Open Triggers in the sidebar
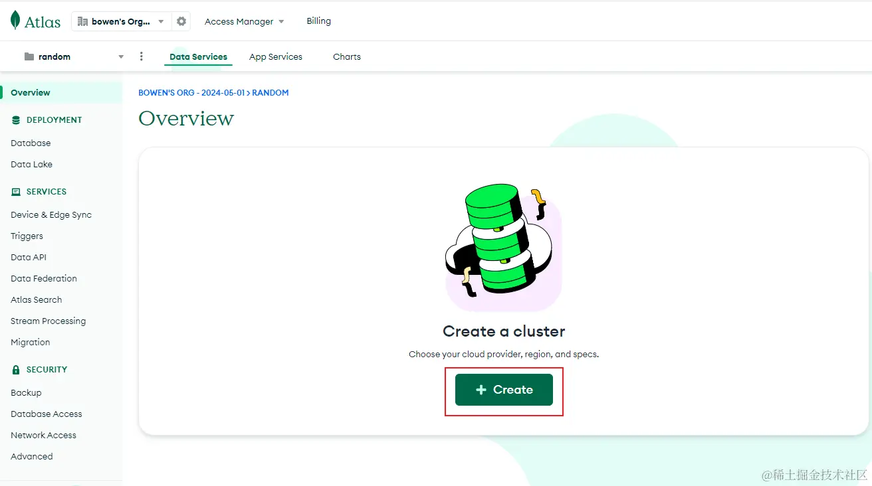 [x=27, y=236]
